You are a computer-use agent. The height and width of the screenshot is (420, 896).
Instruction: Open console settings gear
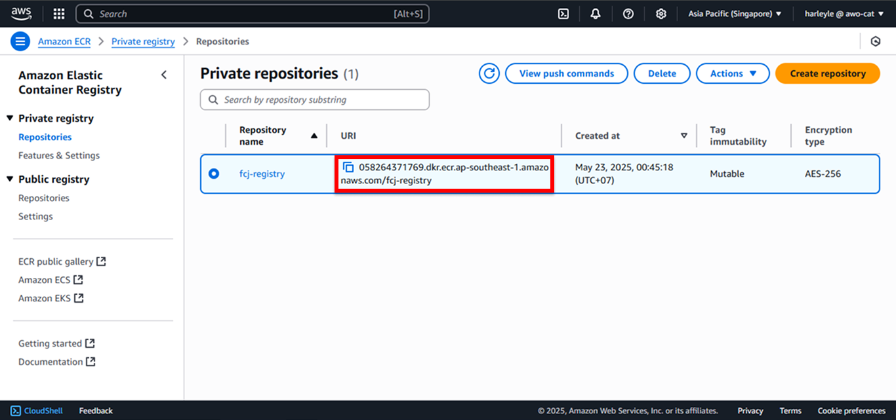pyautogui.click(x=661, y=14)
